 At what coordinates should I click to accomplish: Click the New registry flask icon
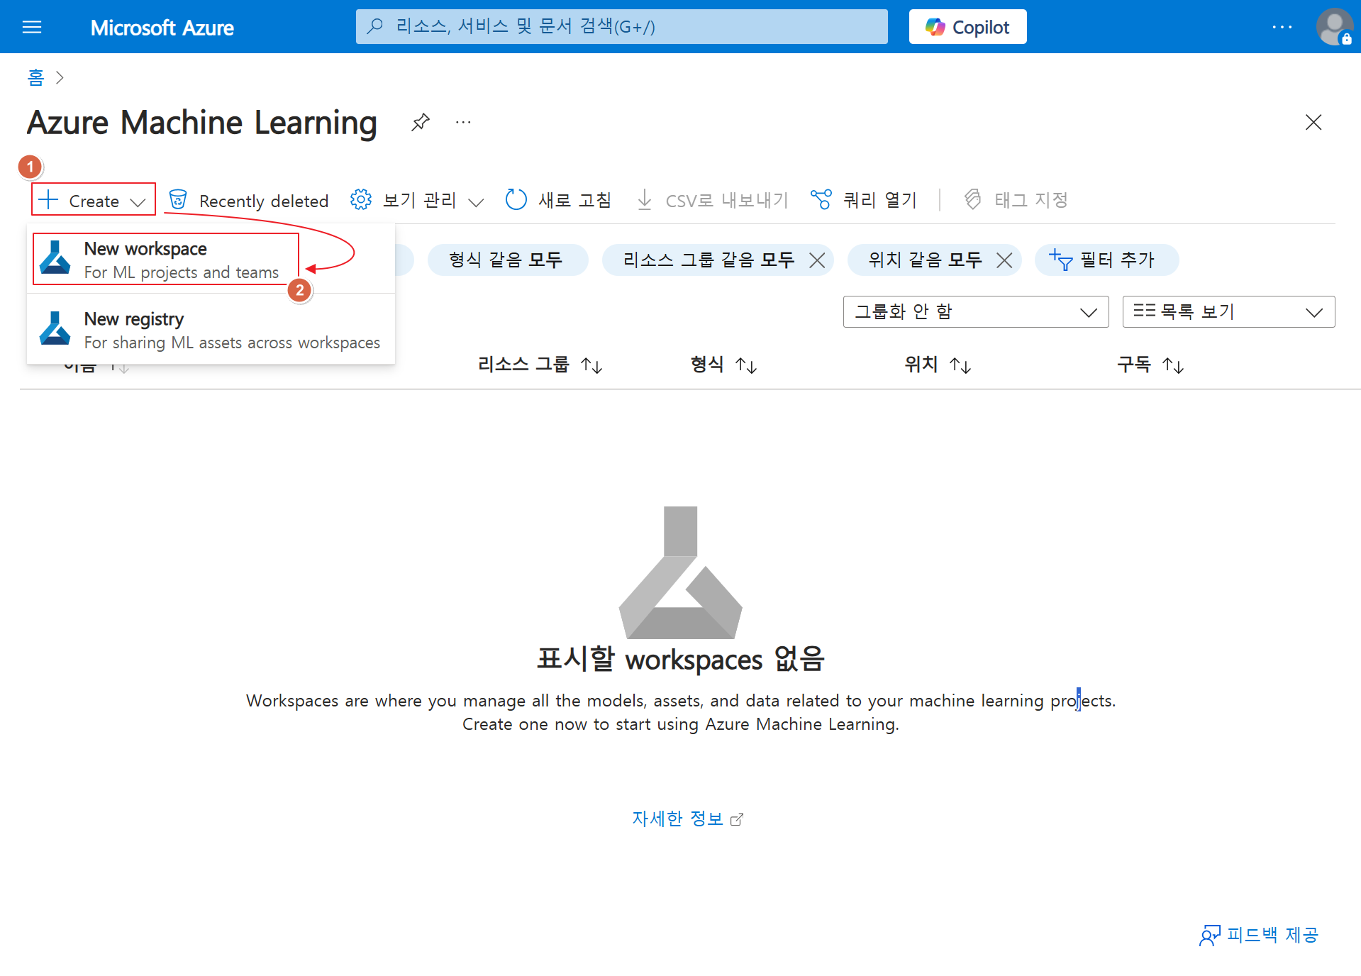55,328
